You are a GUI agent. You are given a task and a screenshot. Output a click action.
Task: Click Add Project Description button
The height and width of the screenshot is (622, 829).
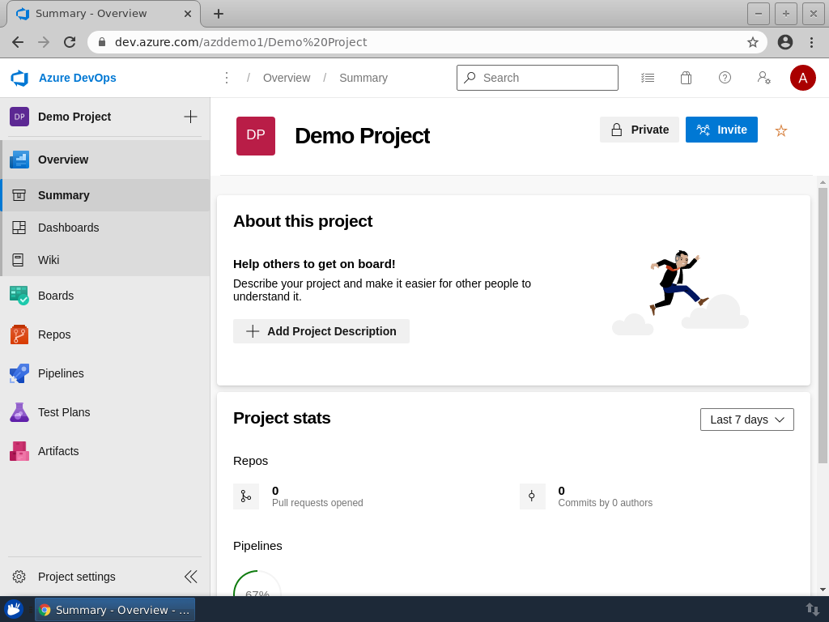tap(321, 331)
